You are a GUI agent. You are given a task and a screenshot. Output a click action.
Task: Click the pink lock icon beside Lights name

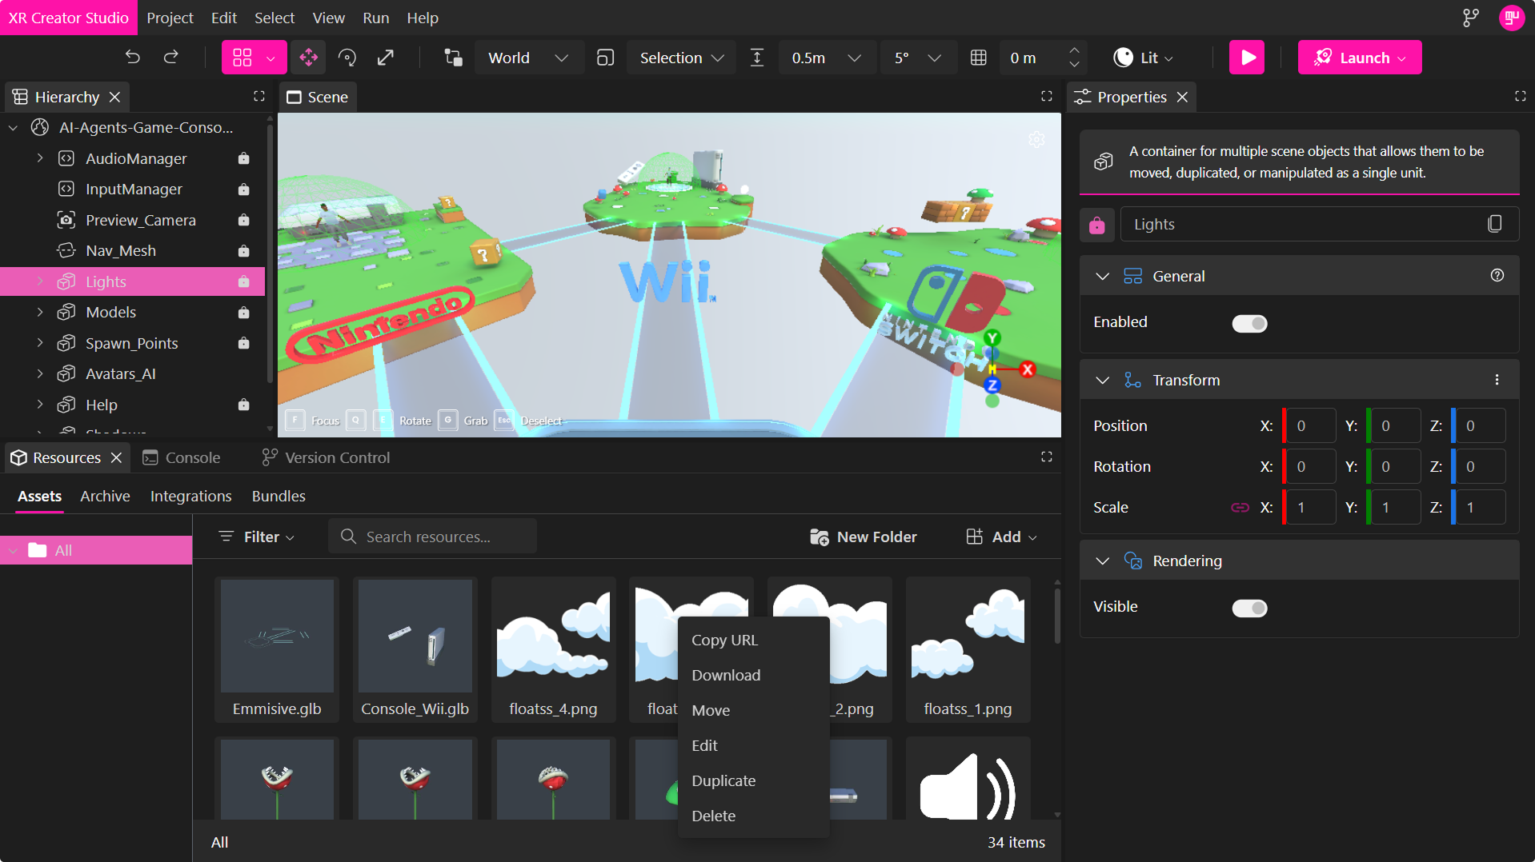tap(1097, 225)
